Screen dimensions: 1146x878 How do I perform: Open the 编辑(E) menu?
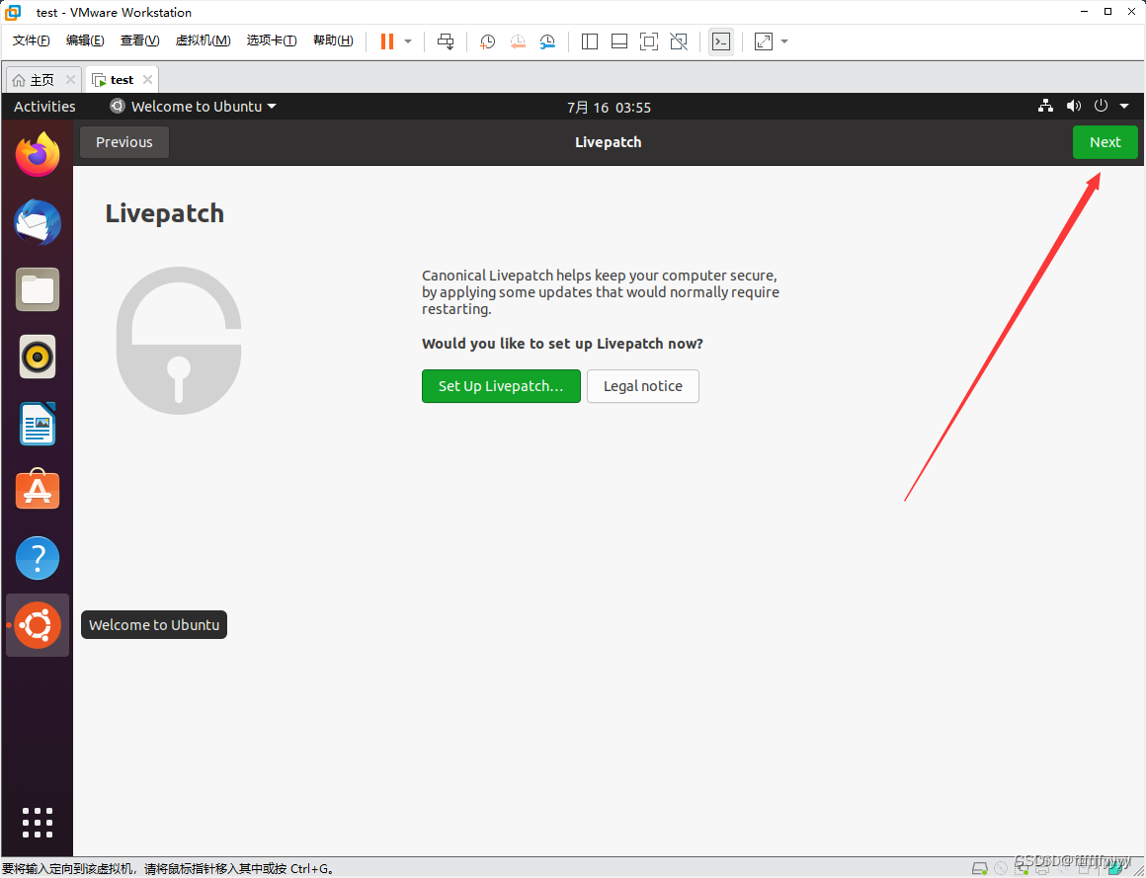pyautogui.click(x=85, y=40)
